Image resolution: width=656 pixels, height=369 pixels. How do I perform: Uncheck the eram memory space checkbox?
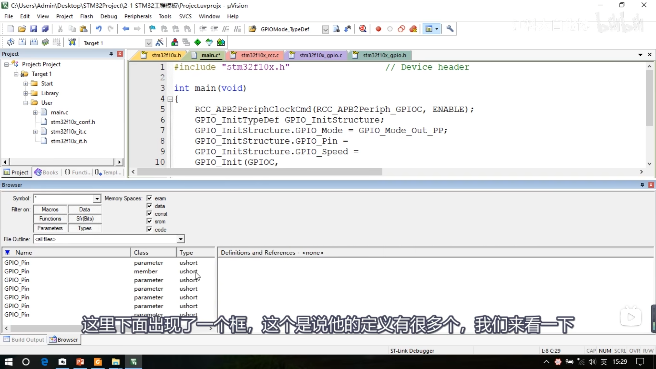[149, 198]
